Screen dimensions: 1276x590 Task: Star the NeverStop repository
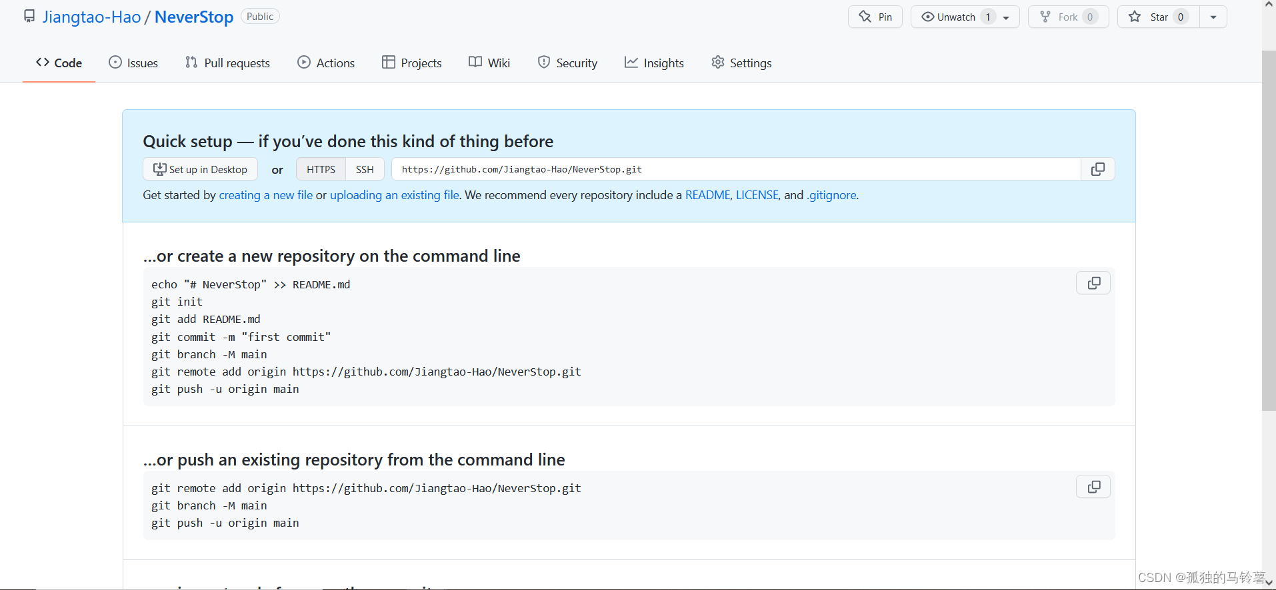click(x=1159, y=17)
